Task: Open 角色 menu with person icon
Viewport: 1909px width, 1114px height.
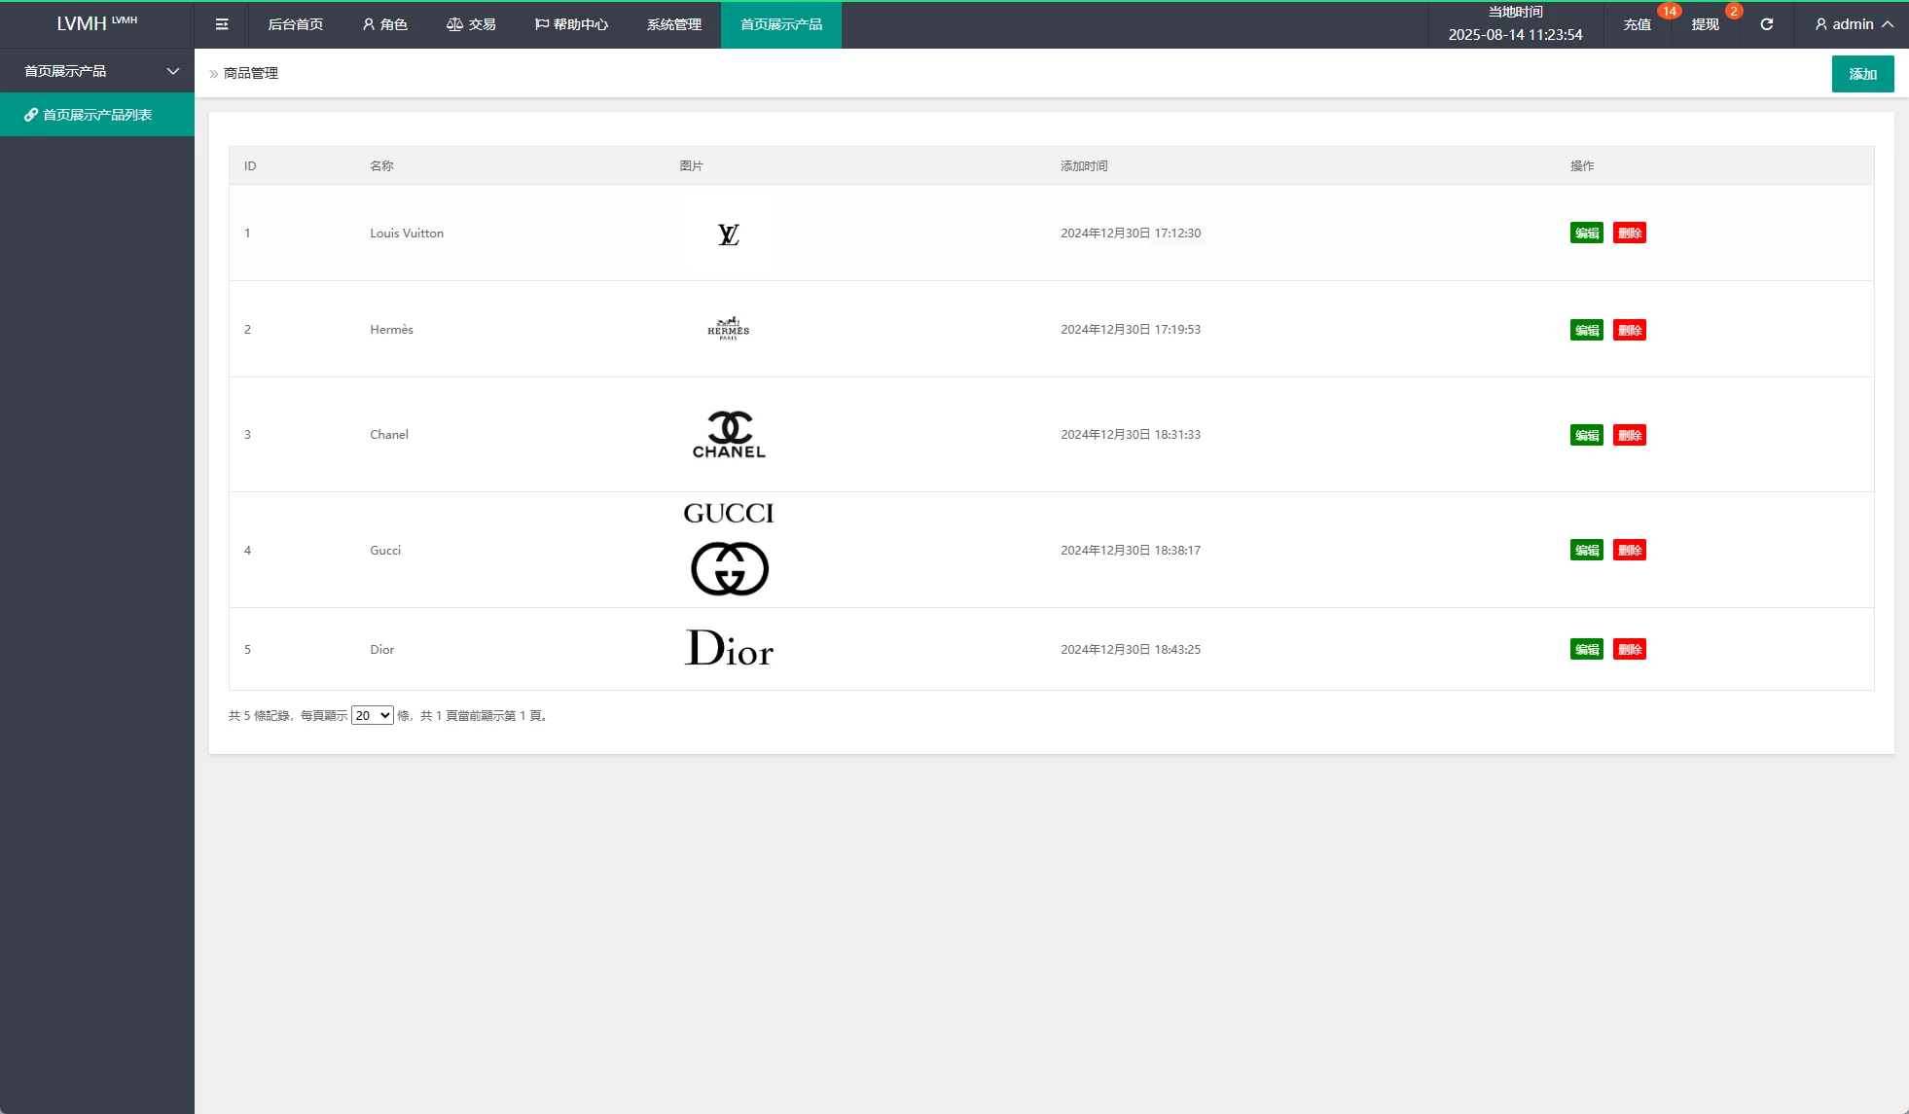Action: click(x=384, y=24)
